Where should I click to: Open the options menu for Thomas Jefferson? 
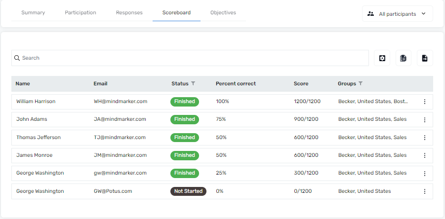pos(425,138)
